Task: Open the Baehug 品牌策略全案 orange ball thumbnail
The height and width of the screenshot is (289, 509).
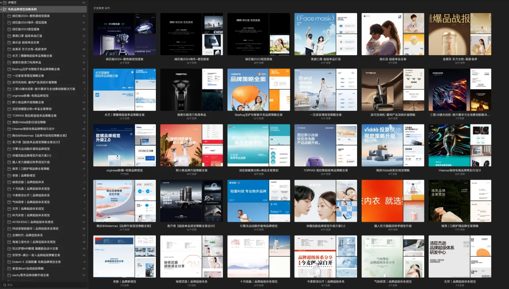Action: (x=258, y=90)
